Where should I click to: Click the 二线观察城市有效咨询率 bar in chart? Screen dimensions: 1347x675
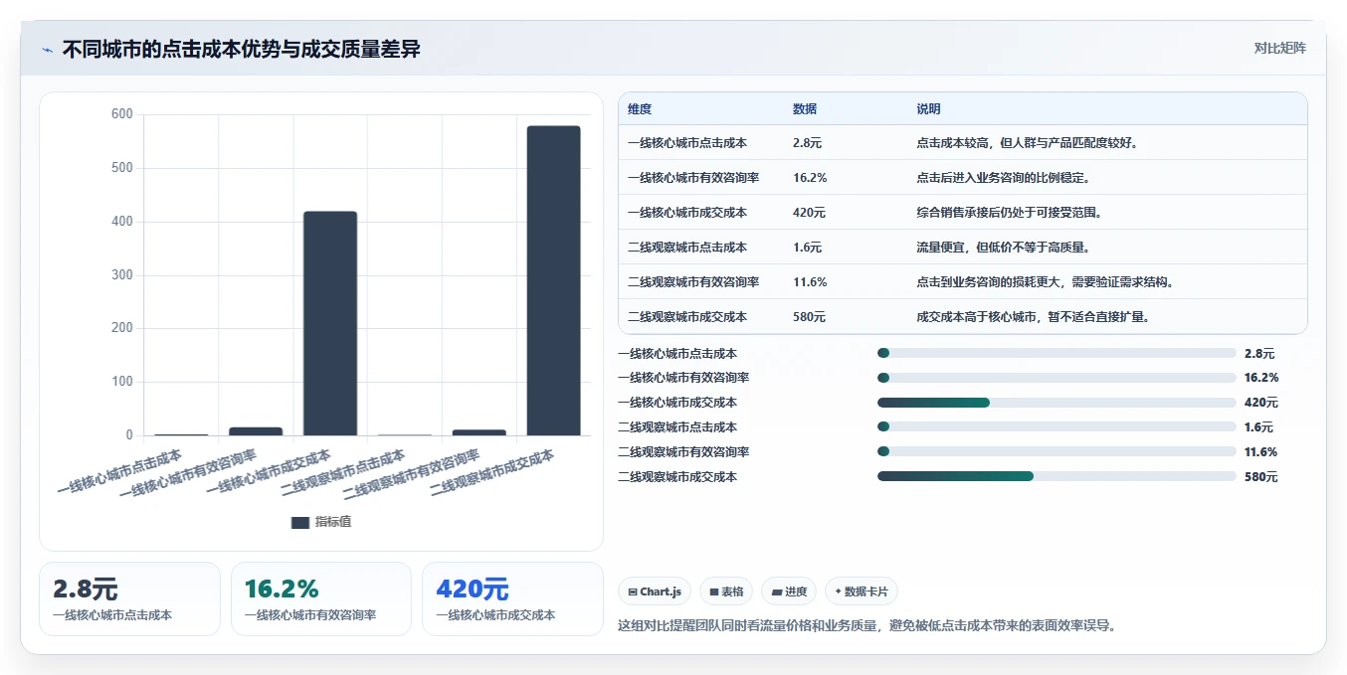pyautogui.click(x=480, y=432)
